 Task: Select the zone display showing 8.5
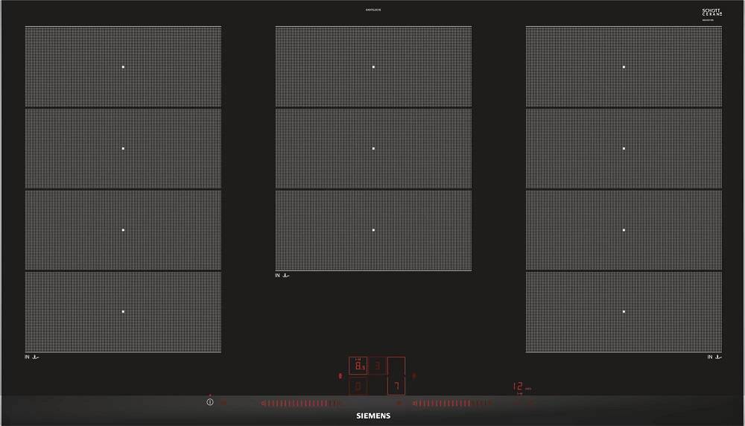[x=358, y=366]
